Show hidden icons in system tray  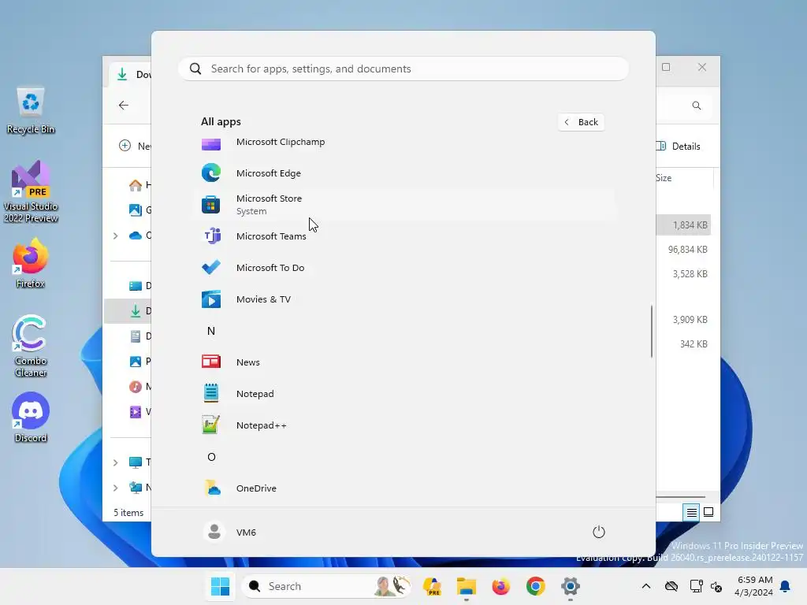click(646, 586)
